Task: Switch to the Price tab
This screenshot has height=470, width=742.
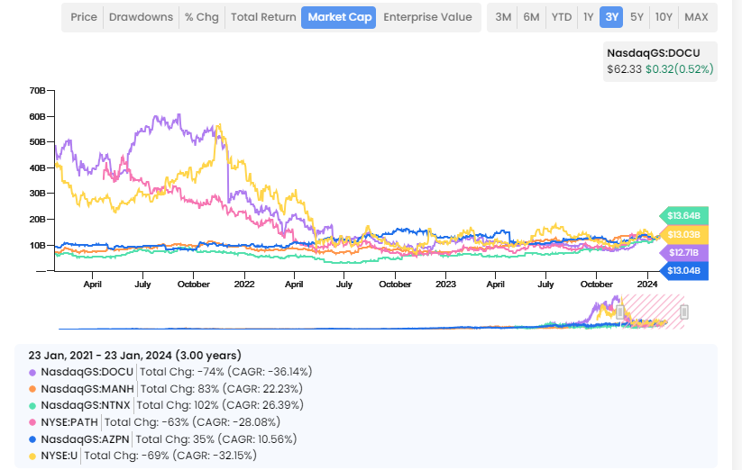Action: pos(84,17)
